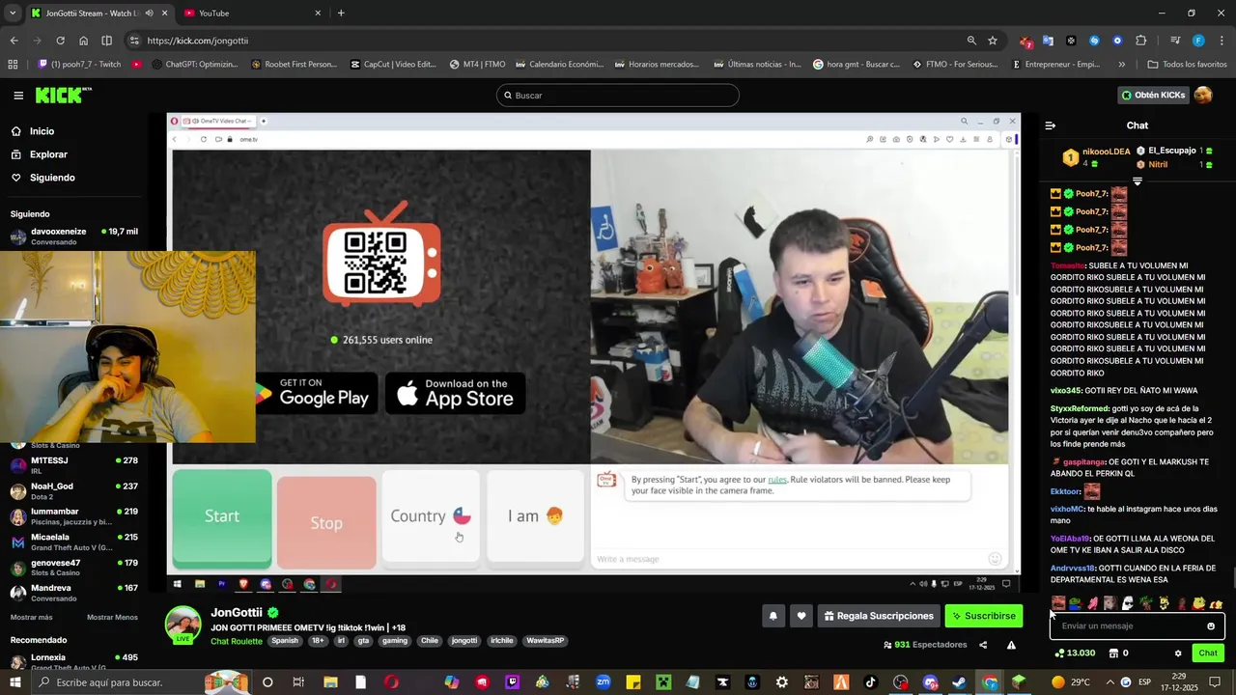The width and height of the screenshot is (1236, 695).
Task: Open the pooh7_7 - Twitch bookmark
Action: click(79, 65)
